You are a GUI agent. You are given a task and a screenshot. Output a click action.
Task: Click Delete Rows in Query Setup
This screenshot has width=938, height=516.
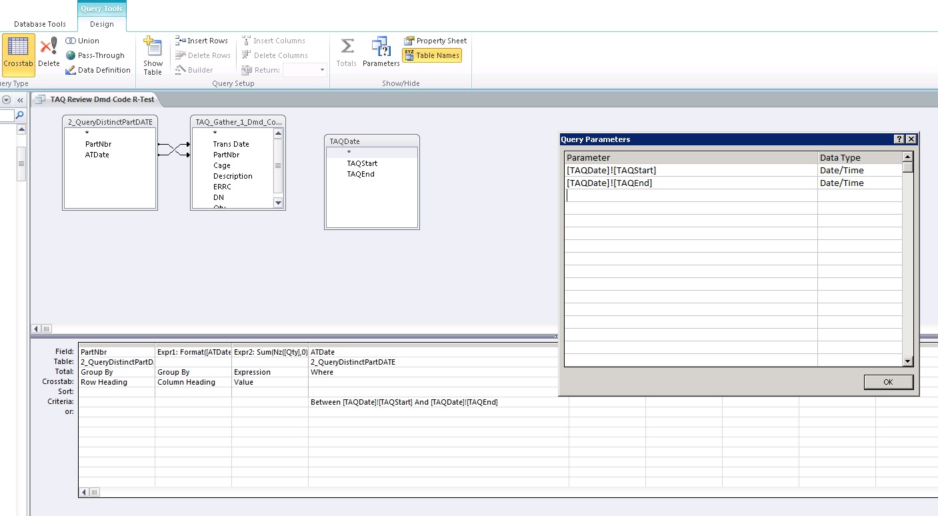pyautogui.click(x=203, y=55)
